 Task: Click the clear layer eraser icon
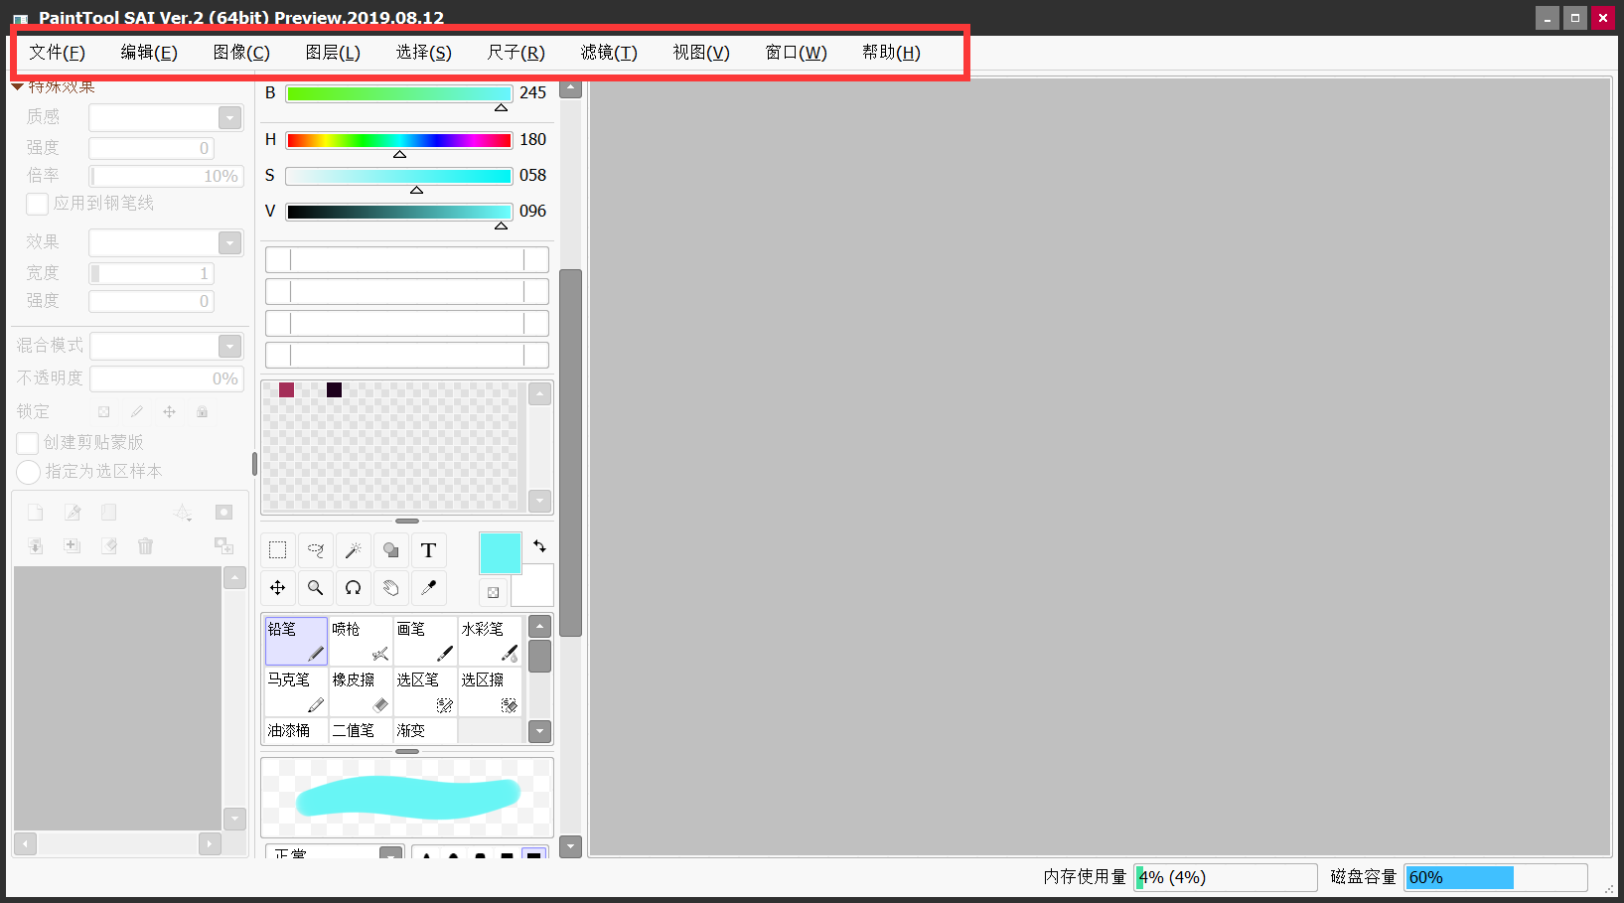109,546
